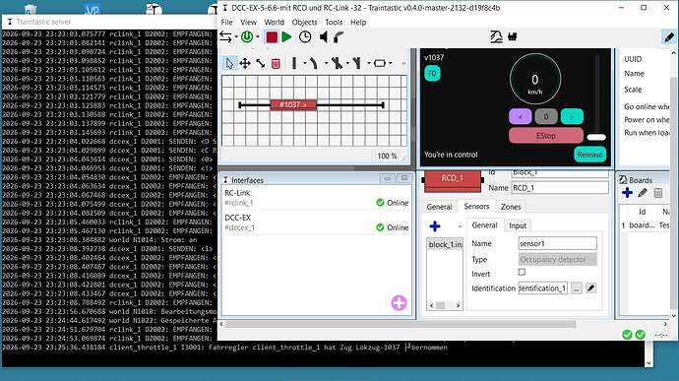Switch to the Sensors tab
The height and width of the screenshot is (381, 679).
point(476,207)
